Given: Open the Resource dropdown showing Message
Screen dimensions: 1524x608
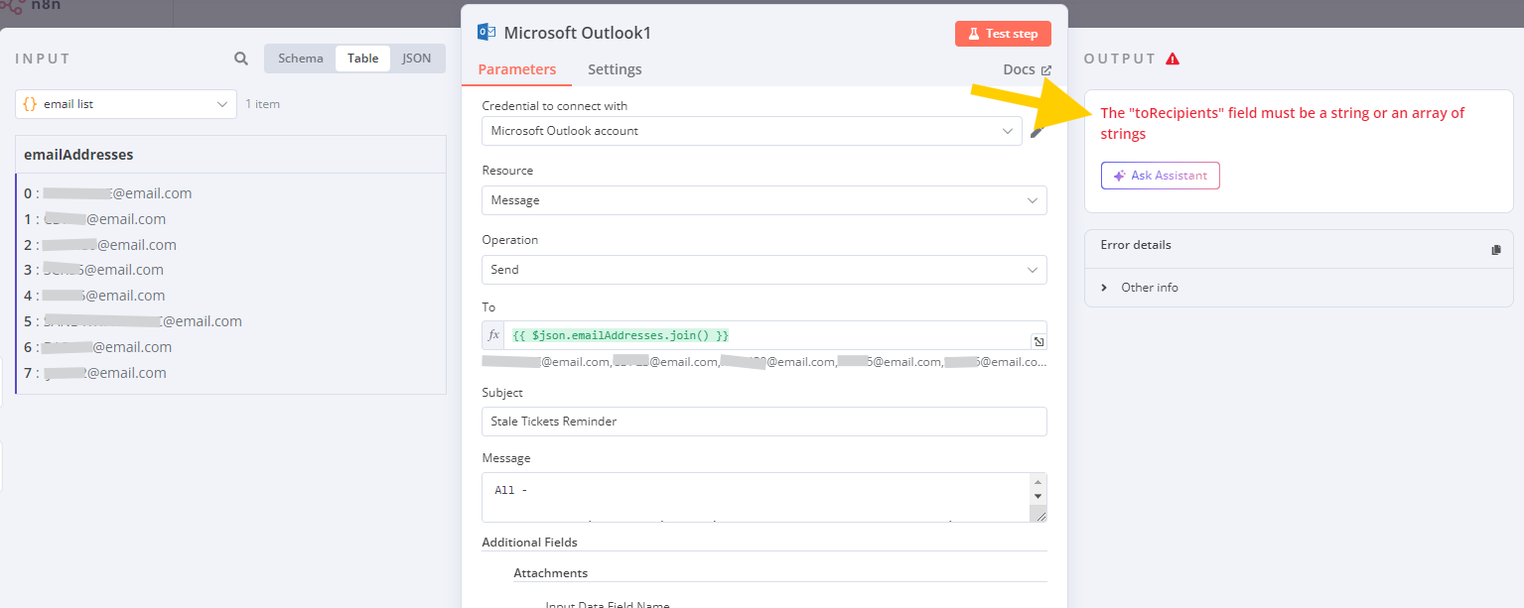Looking at the screenshot, I should coord(764,200).
